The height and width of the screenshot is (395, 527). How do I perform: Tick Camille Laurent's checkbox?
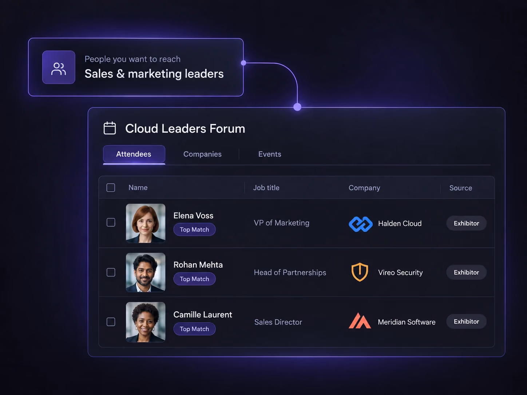111,322
